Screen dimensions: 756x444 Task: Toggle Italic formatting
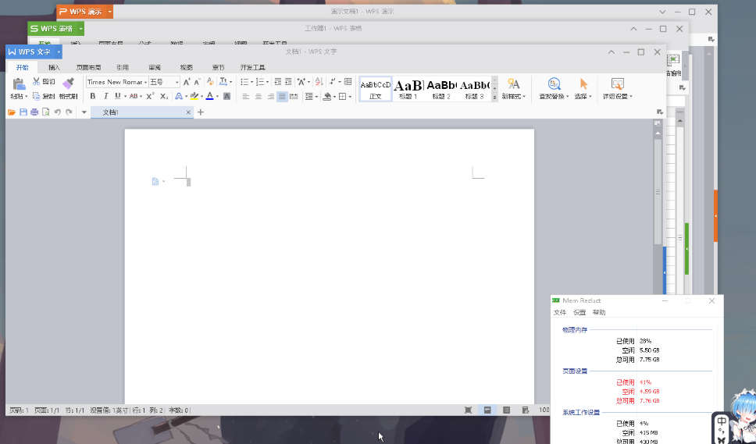click(x=105, y=96)
